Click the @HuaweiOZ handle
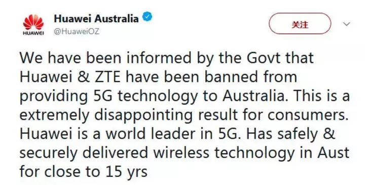The image size is (365, 185). click(77, 31)
